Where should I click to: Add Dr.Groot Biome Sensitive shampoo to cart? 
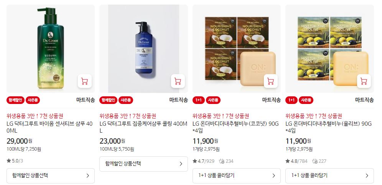[84, 81]
